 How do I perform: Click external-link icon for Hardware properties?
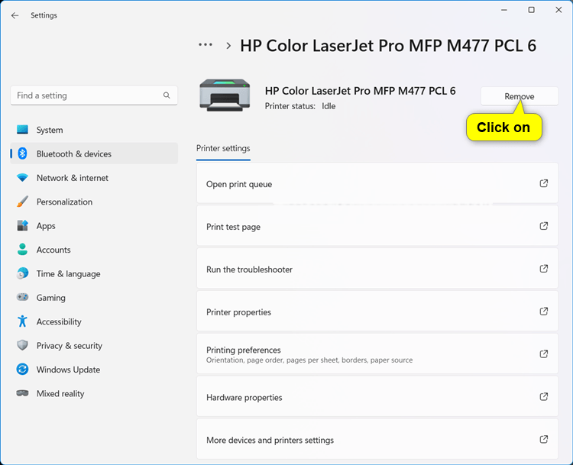click(544, 396)
